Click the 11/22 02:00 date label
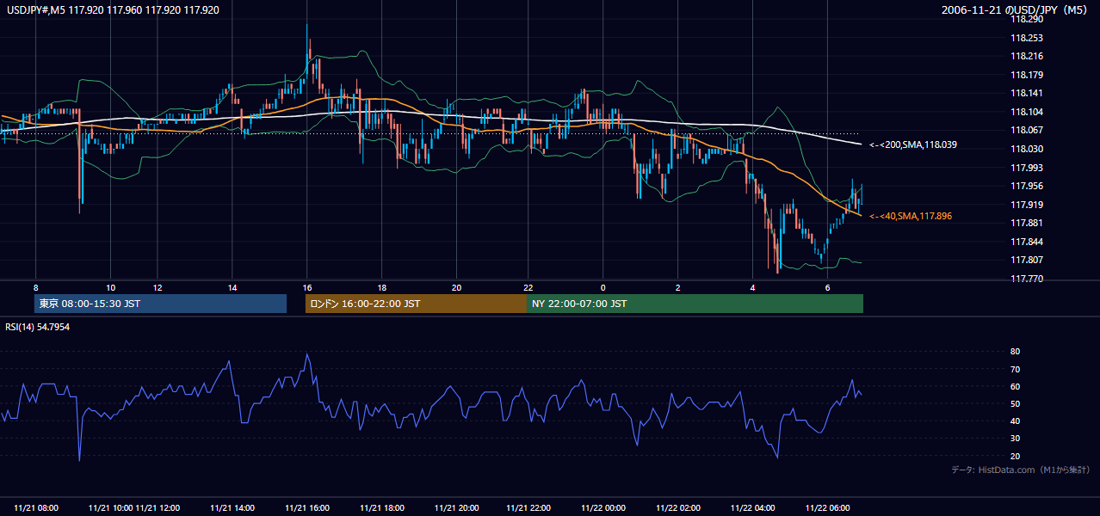This screenshot has height=516, width=1100. click(678, 508)
